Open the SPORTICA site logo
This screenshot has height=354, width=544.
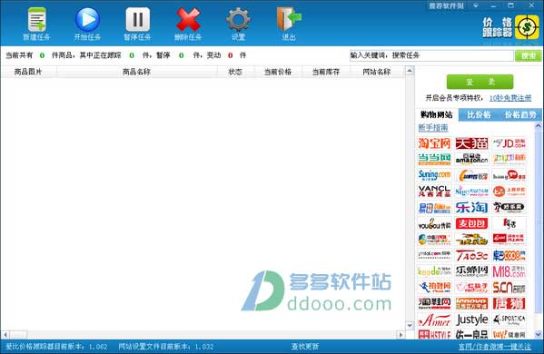[509, 320]
